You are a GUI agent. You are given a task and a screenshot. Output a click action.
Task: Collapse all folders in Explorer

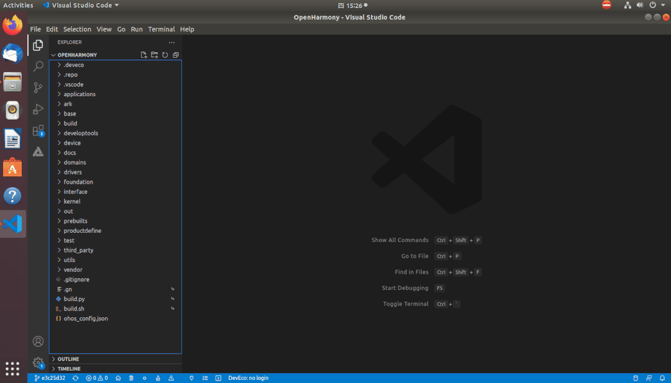pyautogui.click(x=175, y=55)
